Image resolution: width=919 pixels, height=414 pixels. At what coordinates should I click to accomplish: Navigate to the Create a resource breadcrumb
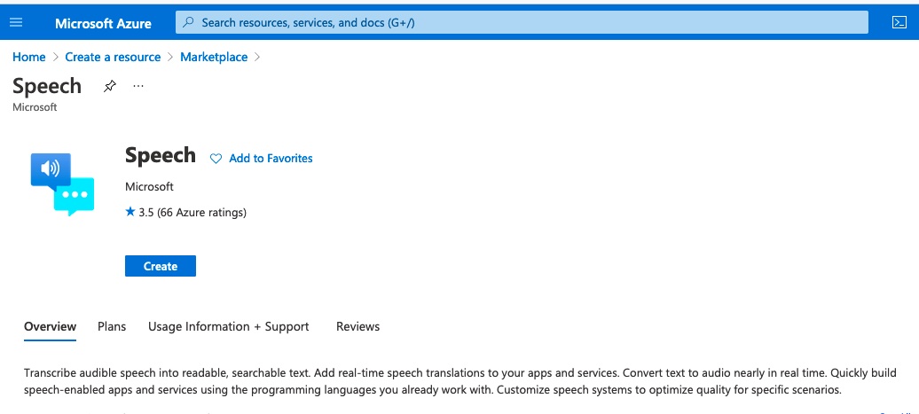(x=113, y=57)
